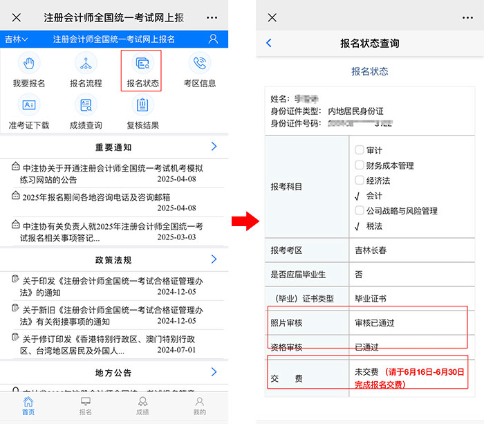484x424 pixels.
Task: Open user profile icon in blue header
Action: (x=213, y=39)
